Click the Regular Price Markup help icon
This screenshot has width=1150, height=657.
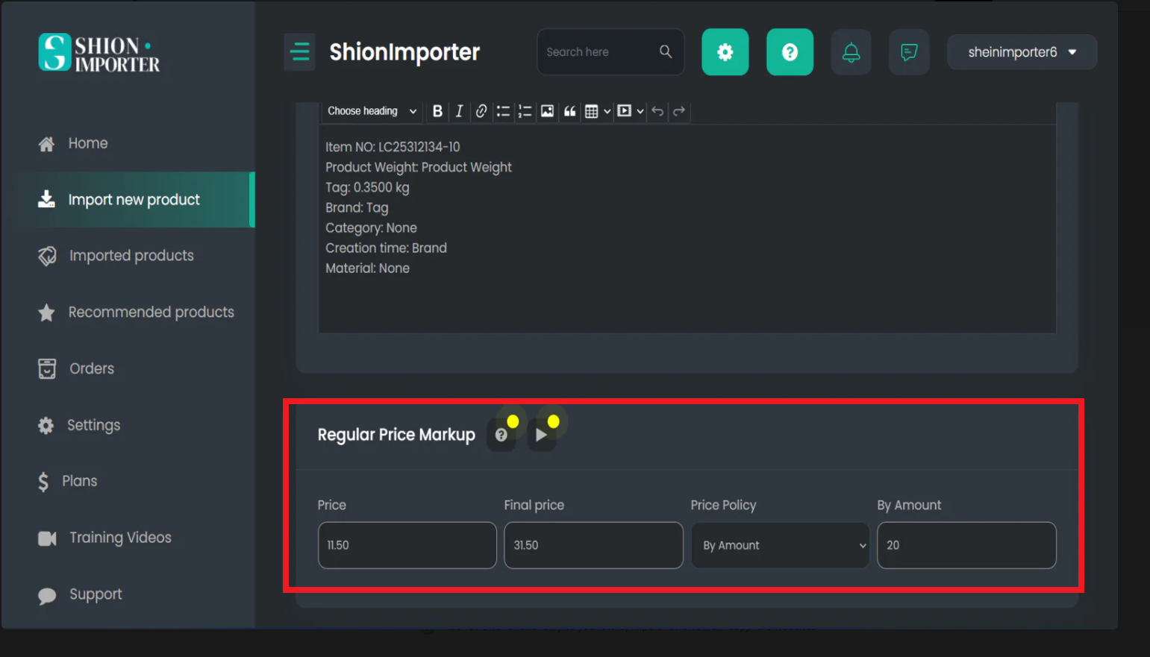point(501,435)
